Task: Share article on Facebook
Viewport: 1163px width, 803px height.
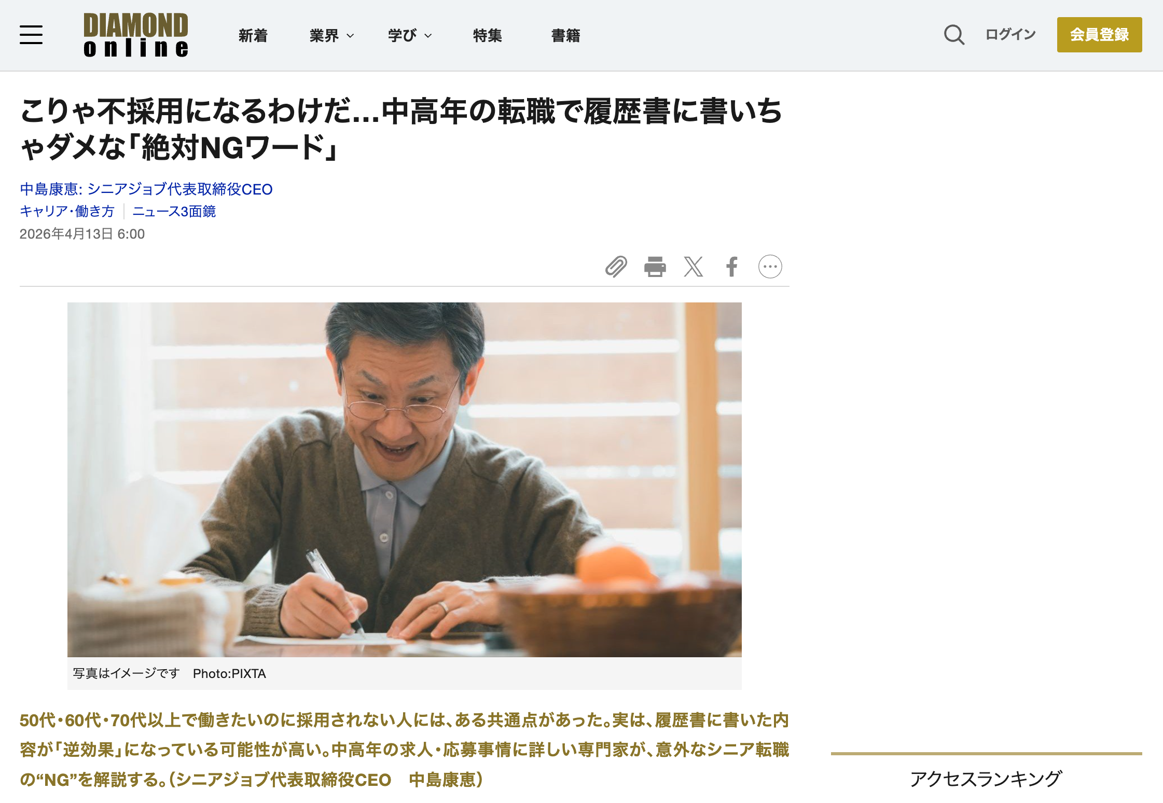Action: point(732,267)
